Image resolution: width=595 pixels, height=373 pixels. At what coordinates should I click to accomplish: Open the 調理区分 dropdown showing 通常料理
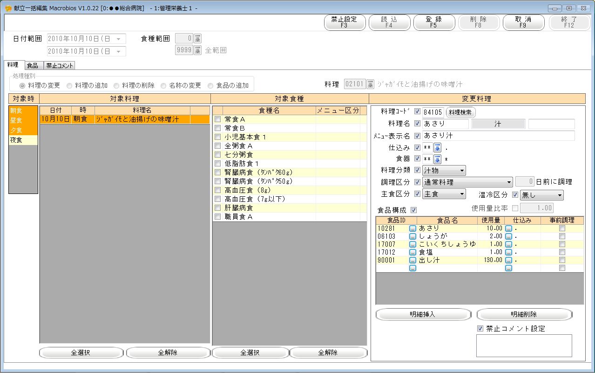467,182
